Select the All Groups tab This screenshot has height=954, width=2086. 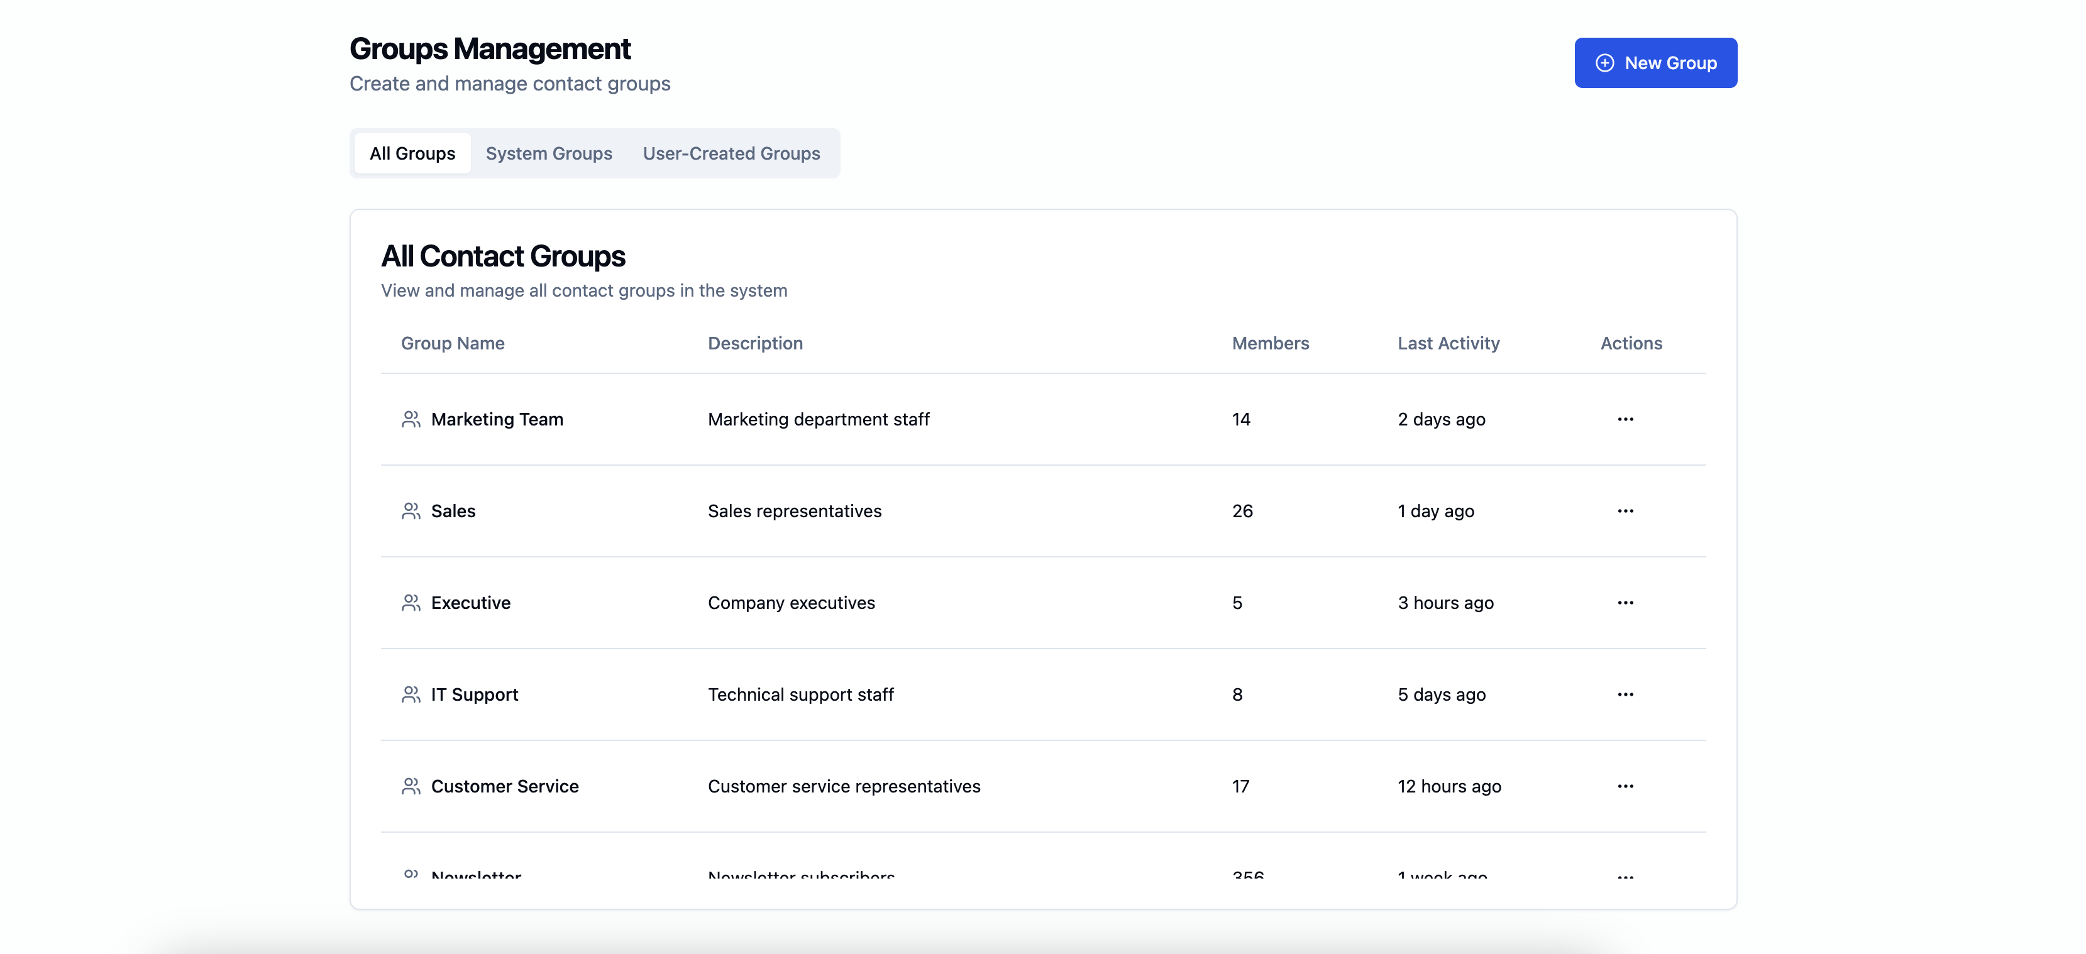[x=412, y=154]
